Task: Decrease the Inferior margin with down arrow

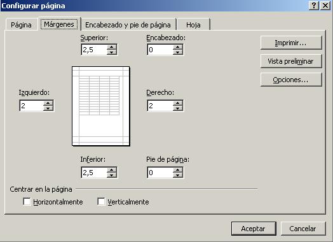Action: coord(112,175)
